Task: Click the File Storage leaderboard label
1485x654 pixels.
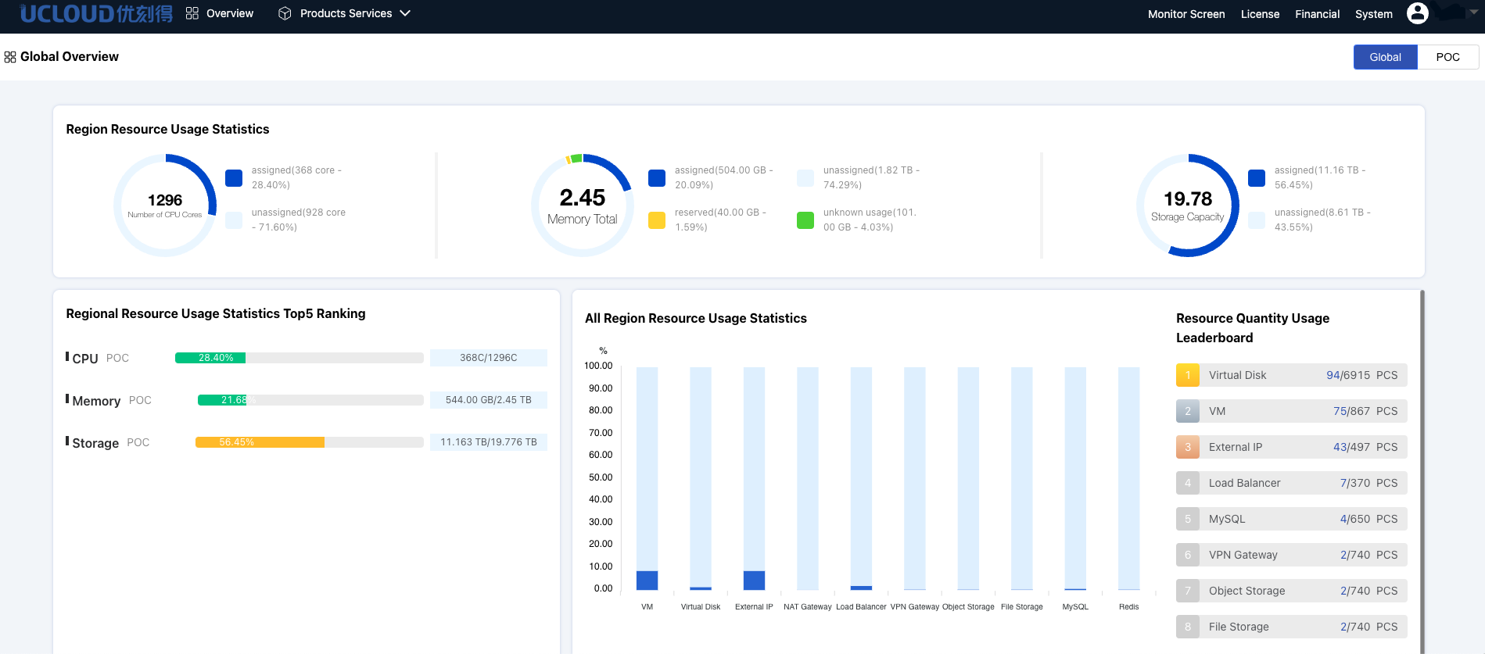Action: (1239, 627)
